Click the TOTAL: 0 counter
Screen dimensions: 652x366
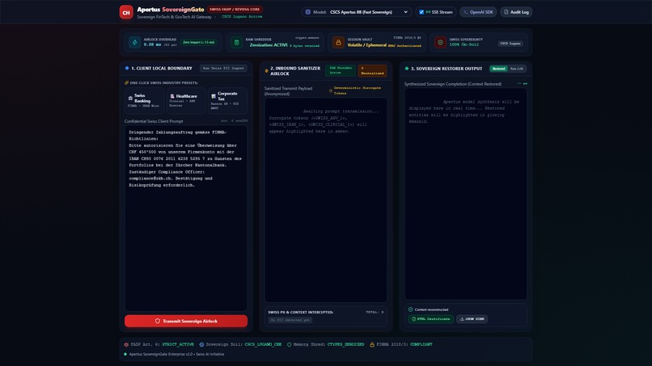[x=375, y=312]
